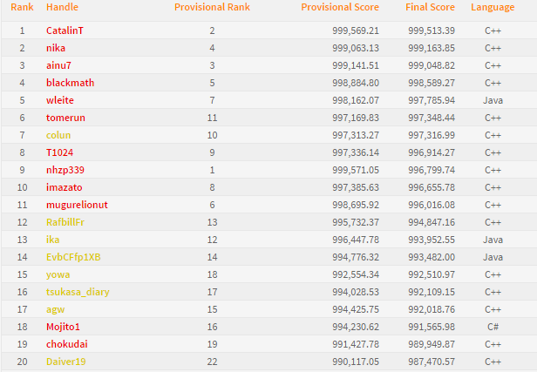Open the colun profile link
This screenshot has height=372, width=537.
(59, 135)
